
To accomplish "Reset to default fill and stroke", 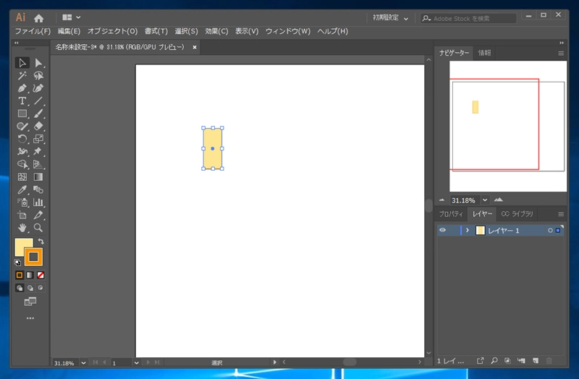I will [x=17, y=263].
